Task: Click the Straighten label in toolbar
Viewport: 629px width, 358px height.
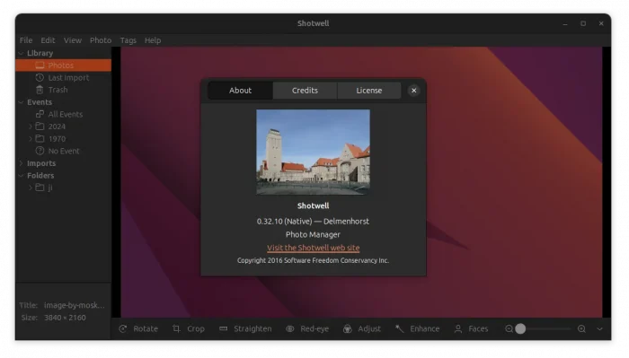Action: click(x=252, y=328)
